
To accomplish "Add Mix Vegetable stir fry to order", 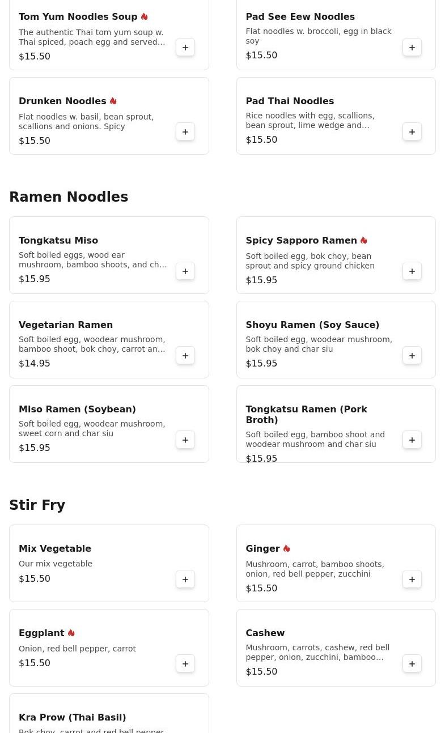I will 185,579.
